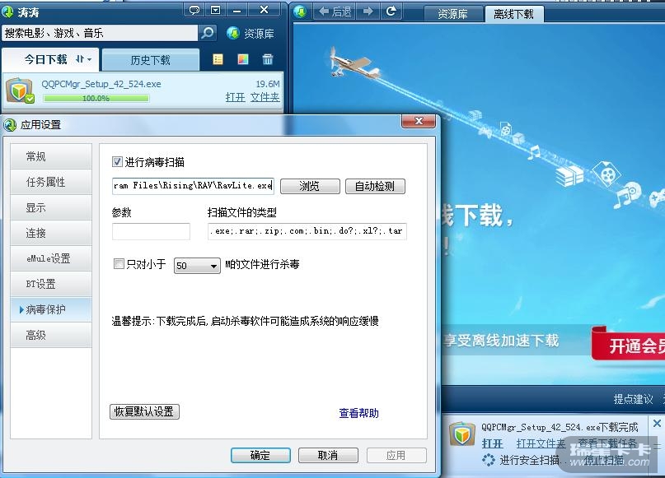The height and width of the screenshot is (478, 665).
Task: Click 打开文件夹 link in notification popup
Action: click(541, 443)
